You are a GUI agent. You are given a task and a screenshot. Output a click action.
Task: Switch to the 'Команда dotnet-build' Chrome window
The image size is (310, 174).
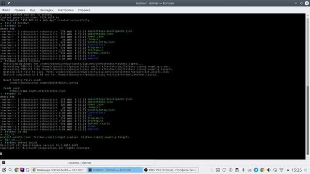click(59, 170)
